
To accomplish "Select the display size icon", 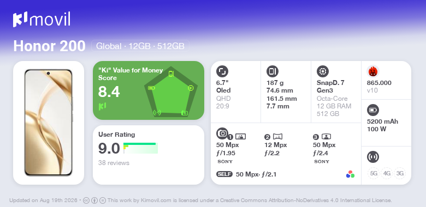I will (222, 71).
